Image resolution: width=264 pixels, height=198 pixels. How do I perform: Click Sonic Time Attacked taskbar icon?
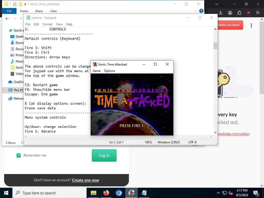tap(131, 193)
